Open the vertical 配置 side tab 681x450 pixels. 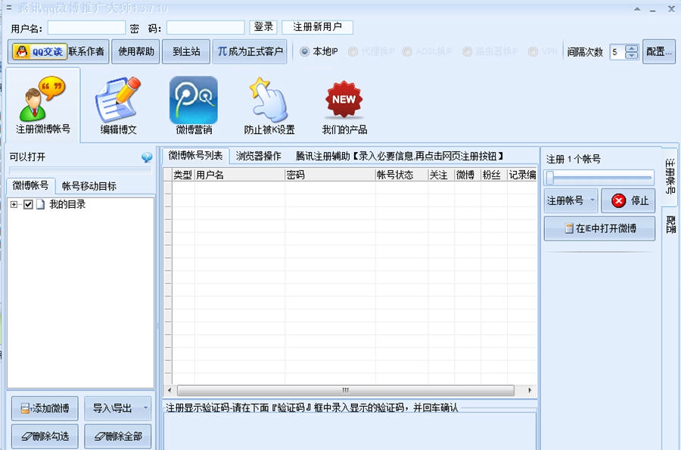(670, 225)
